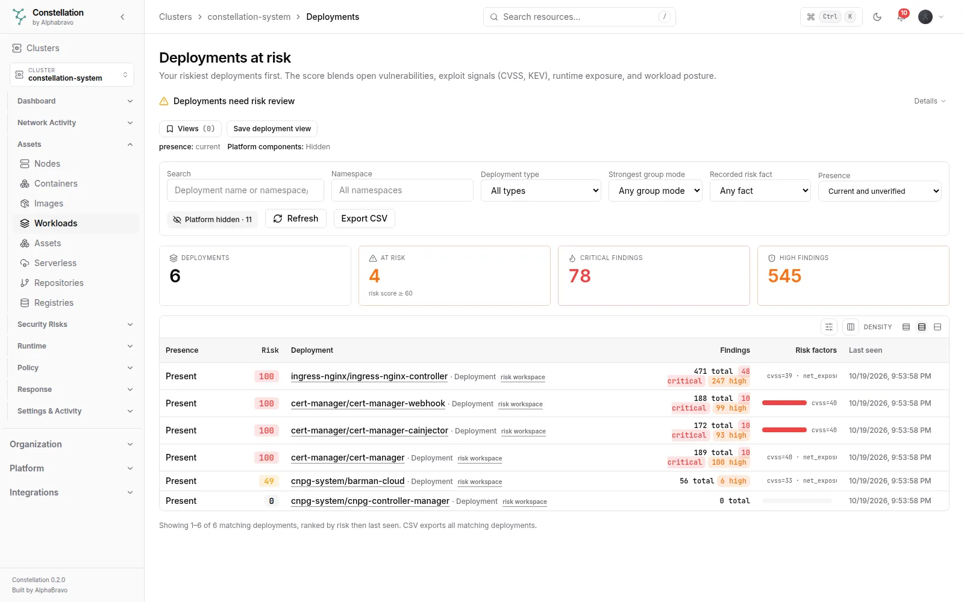Click the Constellation logo
964x602 pixels.
pyautogui.click(x=19, y=17)
